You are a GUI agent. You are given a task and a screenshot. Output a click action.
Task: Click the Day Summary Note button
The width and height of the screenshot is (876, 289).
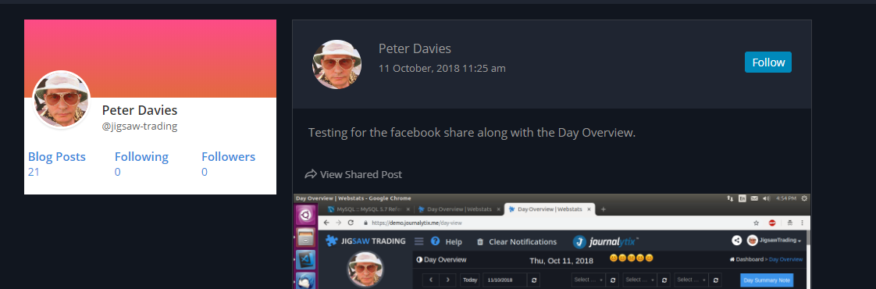tap(767, 280)
